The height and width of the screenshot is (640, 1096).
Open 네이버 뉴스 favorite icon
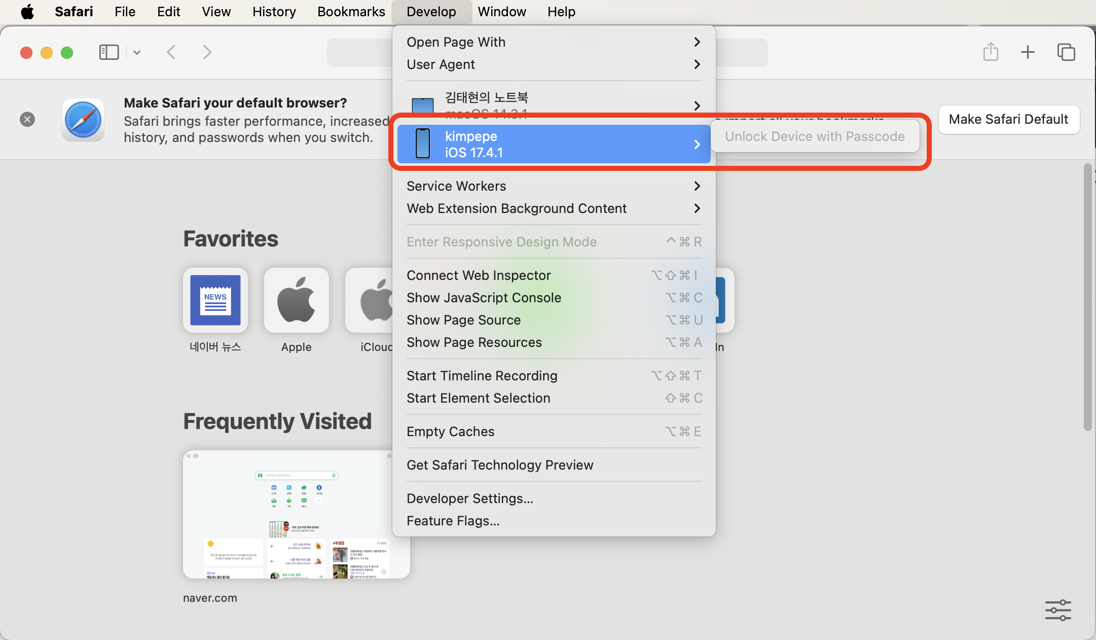(x=215, y=300)
